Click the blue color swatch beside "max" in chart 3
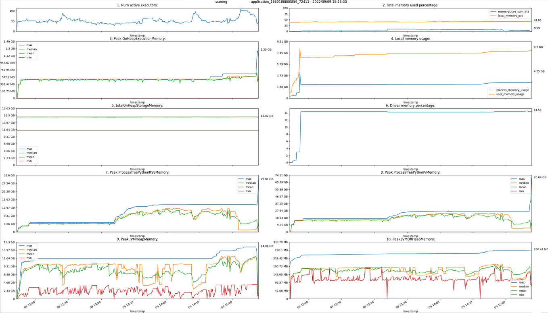Screen dimensions: 548x313 click(22, 45)
